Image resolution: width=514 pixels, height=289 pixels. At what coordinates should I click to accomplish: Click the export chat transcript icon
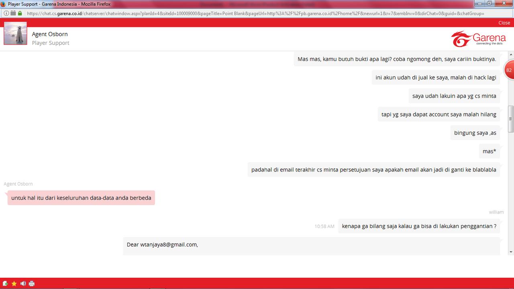tap(5, 284)
